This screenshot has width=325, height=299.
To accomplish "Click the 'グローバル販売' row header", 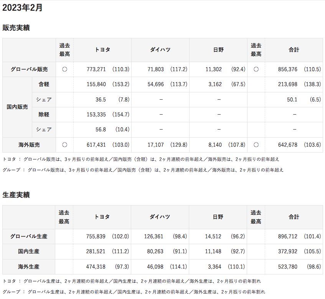I will 29,69.
